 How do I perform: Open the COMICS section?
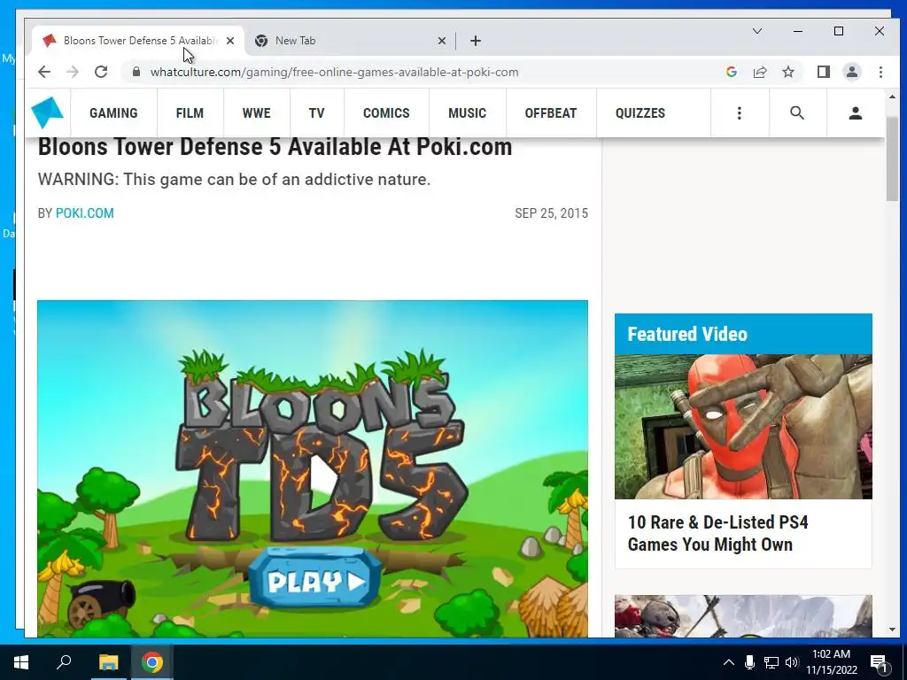click(x=386, y=112)
